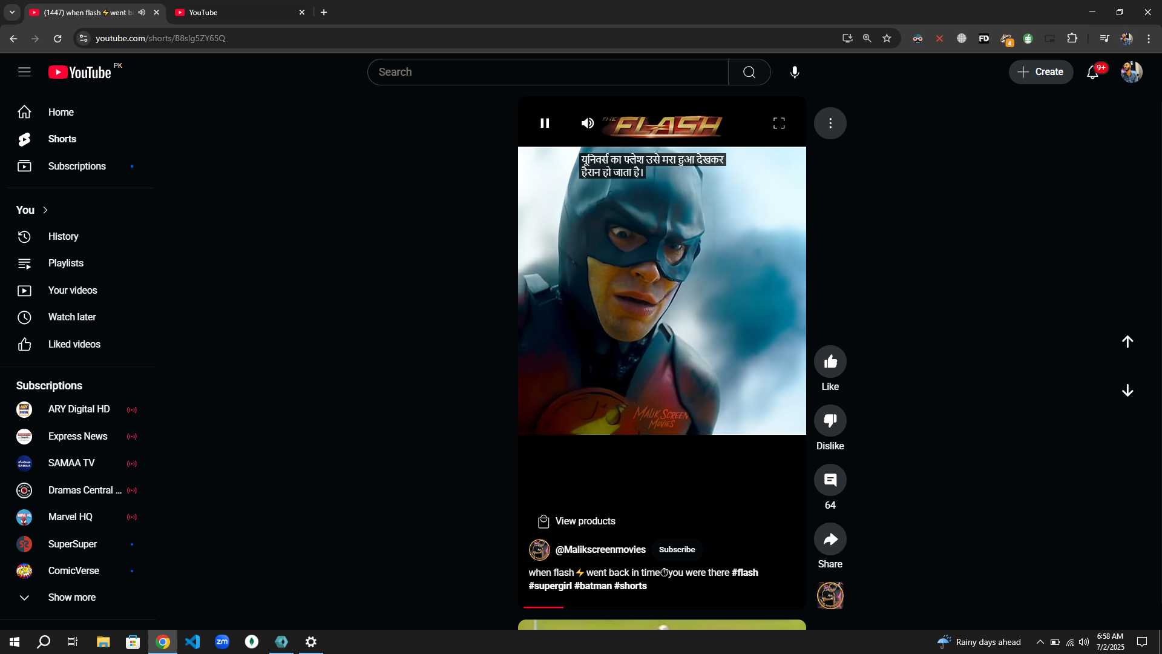Dislike this Short with thumbs down
The height and width of the screenshot is (654, 1162).
pyautogui.click(x=830, y=420)
